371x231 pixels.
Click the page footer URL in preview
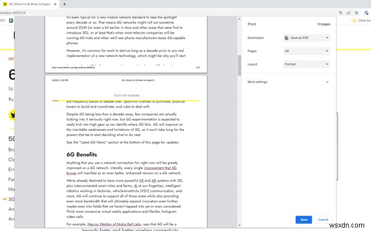click(73, 68)
